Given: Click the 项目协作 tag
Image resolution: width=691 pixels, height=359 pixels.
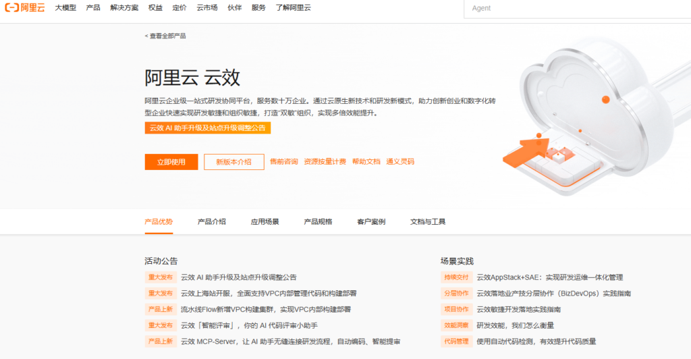Looking at the screenshot, I should coord(457,309).
